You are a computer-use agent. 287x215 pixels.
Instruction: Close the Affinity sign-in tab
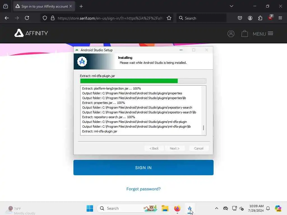coord(71,6)
